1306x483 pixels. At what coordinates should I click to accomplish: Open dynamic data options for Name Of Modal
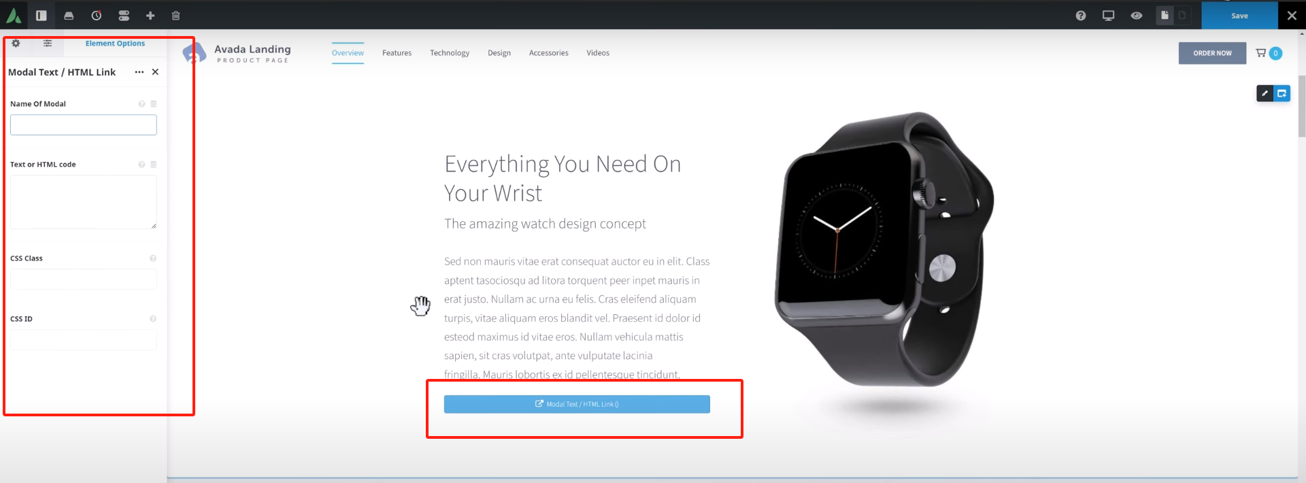pyautogui.click(x=154, y=104)
